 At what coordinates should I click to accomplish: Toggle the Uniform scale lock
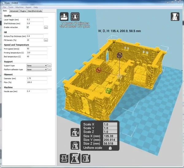110,148
